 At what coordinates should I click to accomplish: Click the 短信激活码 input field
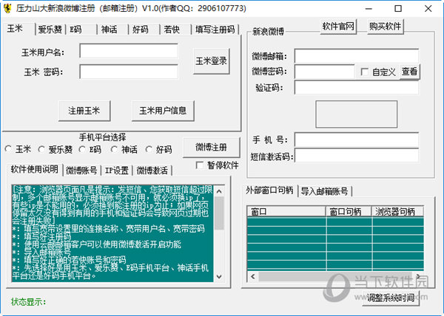(357, 155)
